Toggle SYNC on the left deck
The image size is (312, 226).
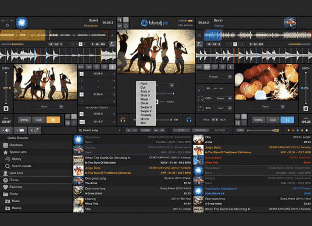24,120
